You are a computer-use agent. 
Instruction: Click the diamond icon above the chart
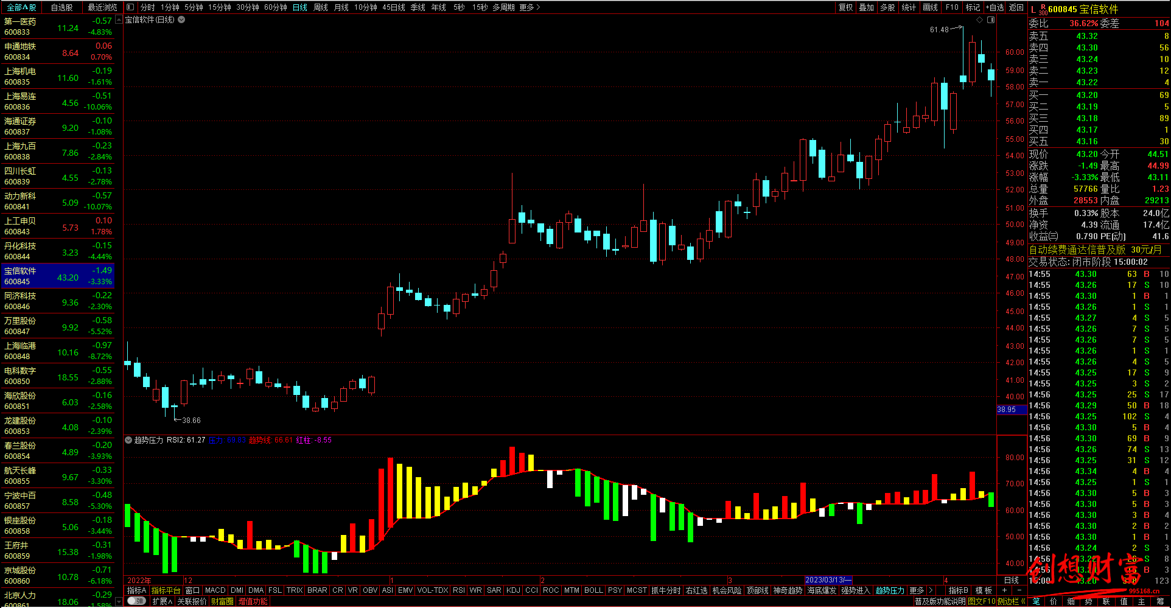979,20
